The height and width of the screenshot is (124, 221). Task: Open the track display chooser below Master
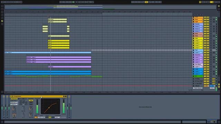click(x=198, y=88)
